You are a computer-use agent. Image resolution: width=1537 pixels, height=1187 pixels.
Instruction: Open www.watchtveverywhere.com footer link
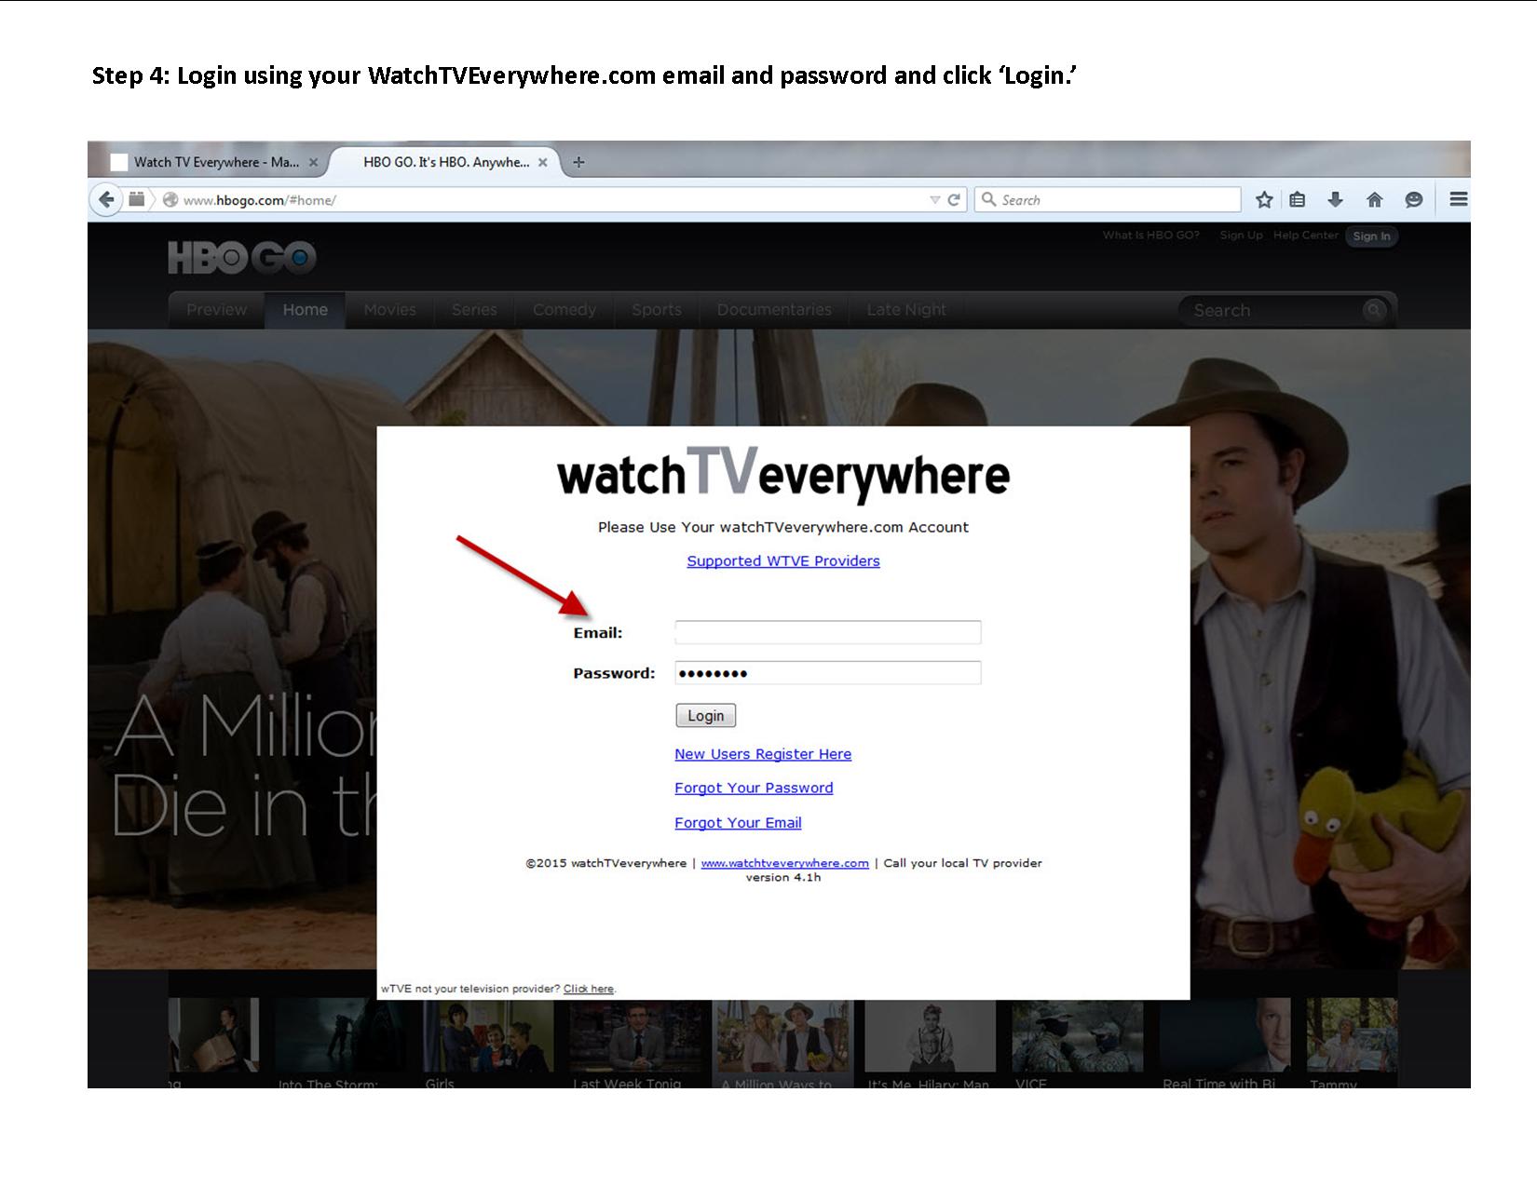point(784,863)
